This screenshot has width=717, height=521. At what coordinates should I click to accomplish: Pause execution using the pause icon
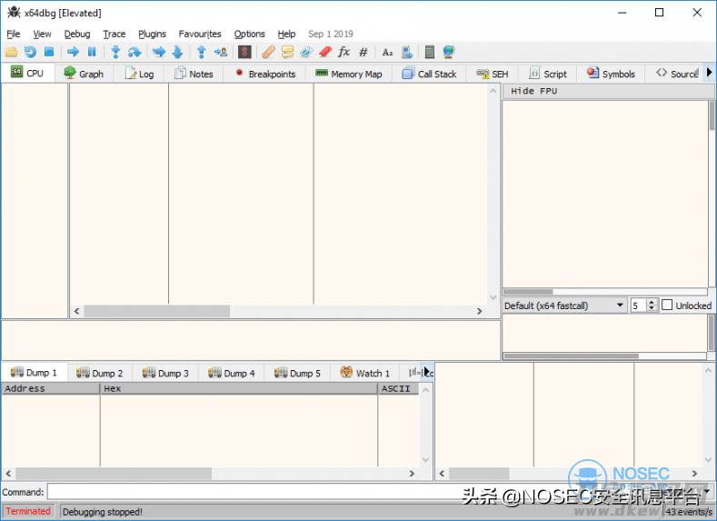[92, 52]
